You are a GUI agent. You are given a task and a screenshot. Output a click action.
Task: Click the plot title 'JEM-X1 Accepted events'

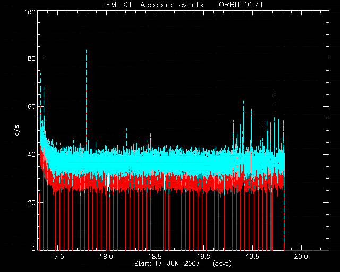[x=152, y=5]
